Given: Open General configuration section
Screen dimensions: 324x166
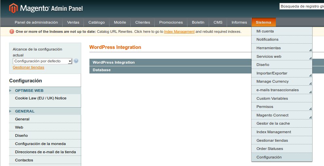Looking at the screenshot, I should pos(45,119).
